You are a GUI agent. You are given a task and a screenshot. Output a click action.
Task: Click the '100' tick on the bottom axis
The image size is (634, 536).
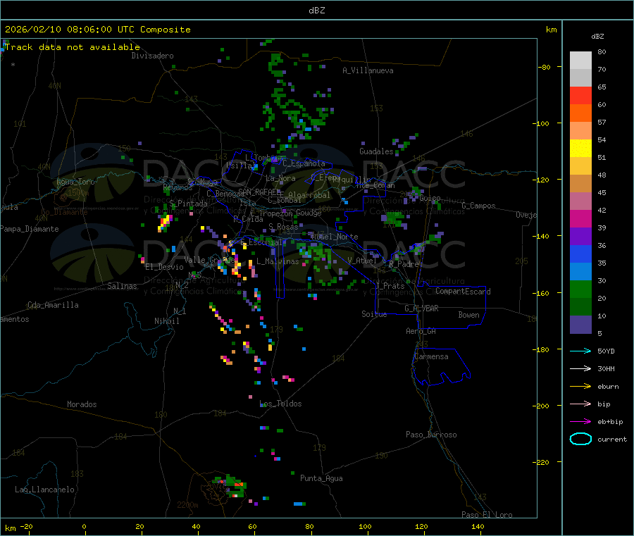(365, 526)
